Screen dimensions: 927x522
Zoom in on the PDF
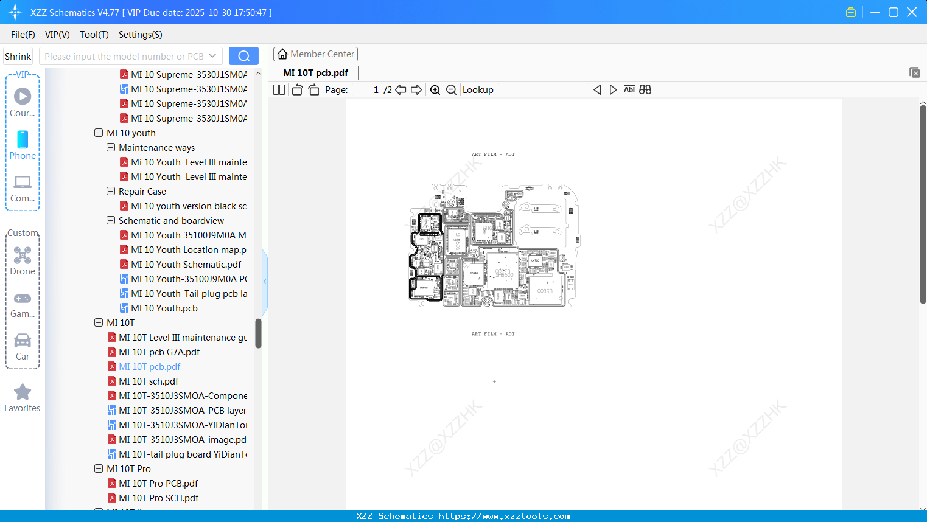tap(435, 90)
